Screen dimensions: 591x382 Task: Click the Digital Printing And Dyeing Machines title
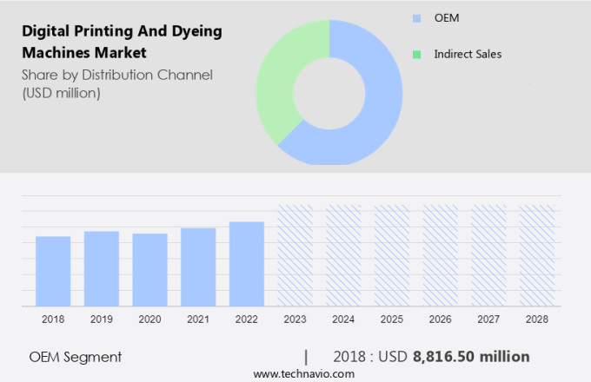[120, 42]
